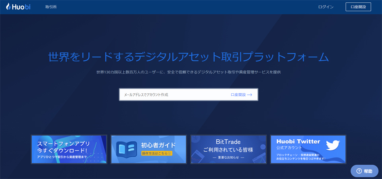Click the スマートフォンアプリ 今すぐダウンロード headline text

(63, 147)
